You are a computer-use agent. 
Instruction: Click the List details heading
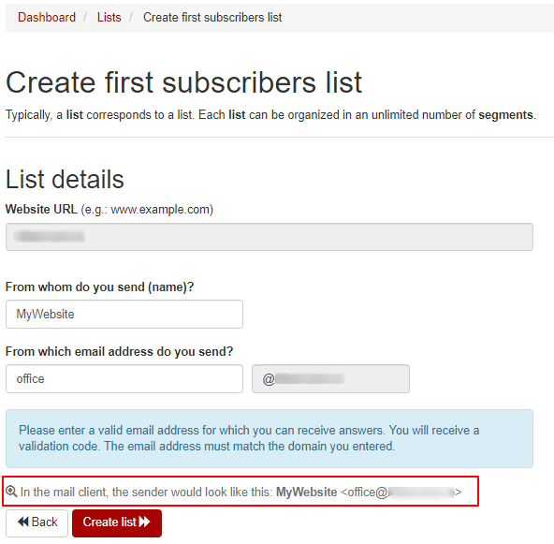click(65, 179)
